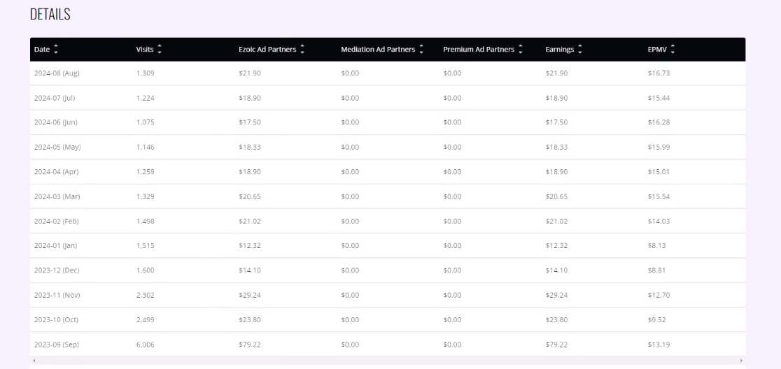This screenshot has width=781, height=369.
Task: Sort the Earnings column using arrows
Action: coord(579,49)
